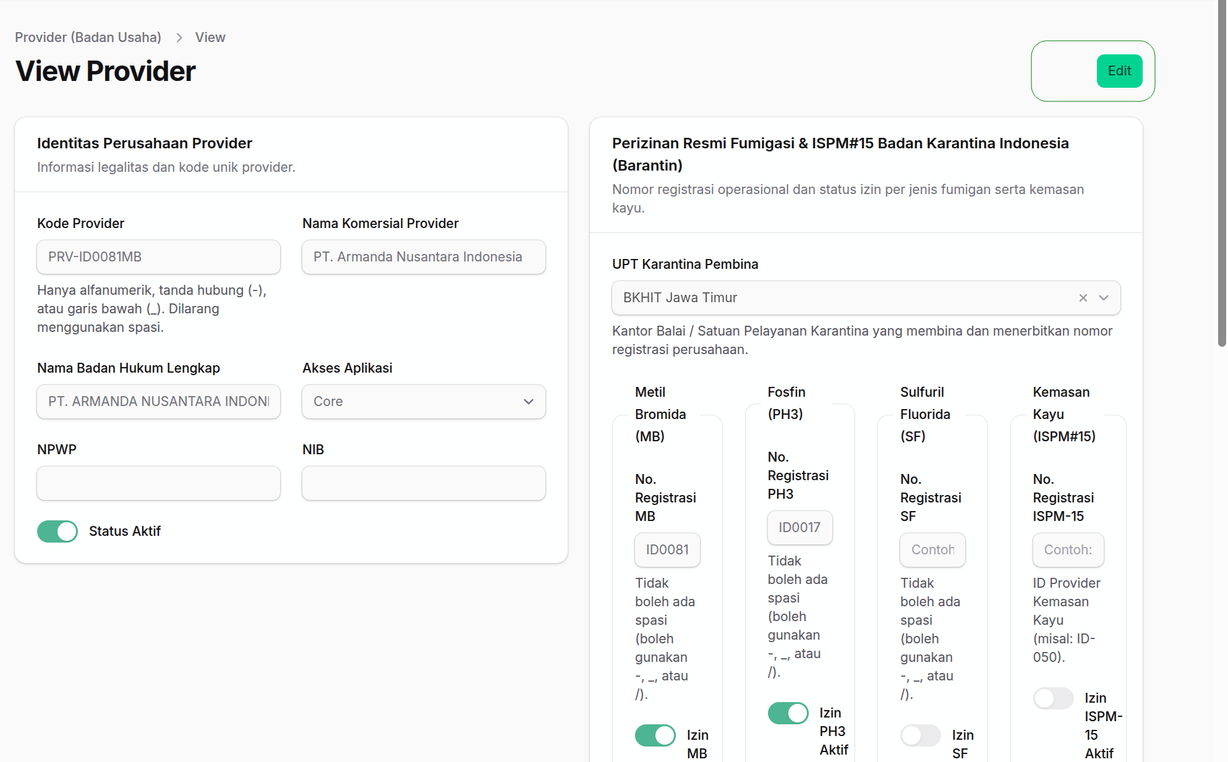Click the Kode Provider field
This screenshot has width=1228, height=762.
158,257
